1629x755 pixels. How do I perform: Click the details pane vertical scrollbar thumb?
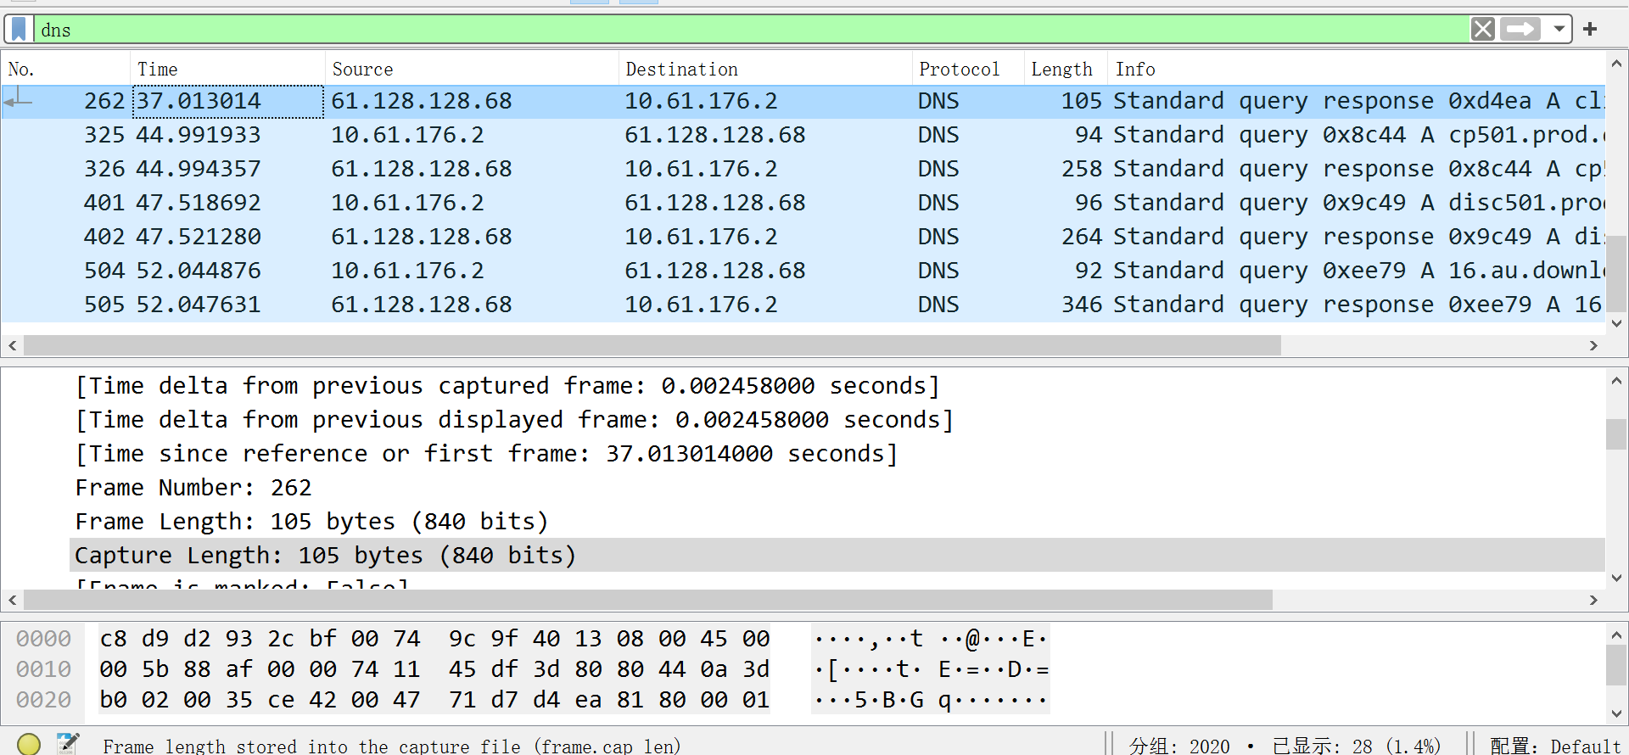(x=1616, y=434)
